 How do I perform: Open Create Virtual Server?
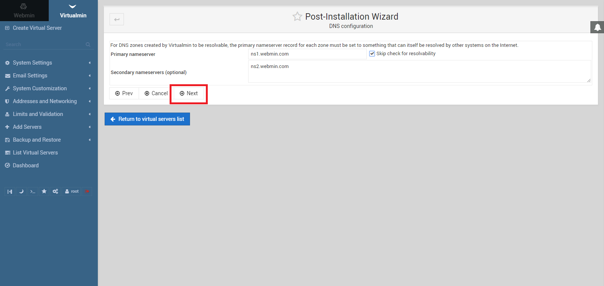click(37, 28)
